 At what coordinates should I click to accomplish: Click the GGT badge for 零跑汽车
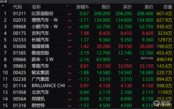coord(70,67)
